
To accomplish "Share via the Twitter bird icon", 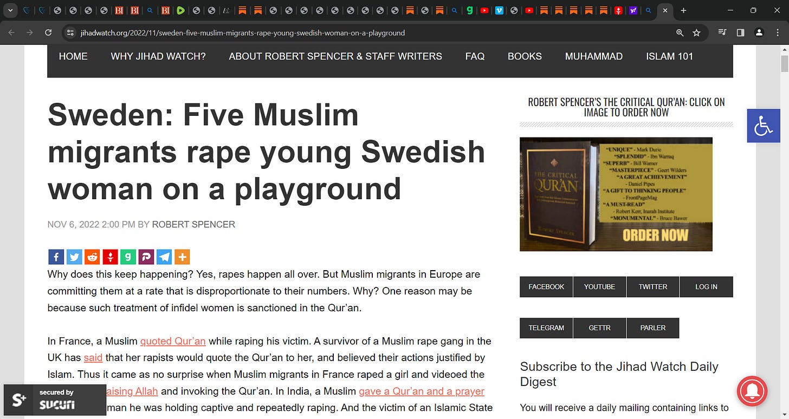I will pyautogui.click(x=74, y=257).
